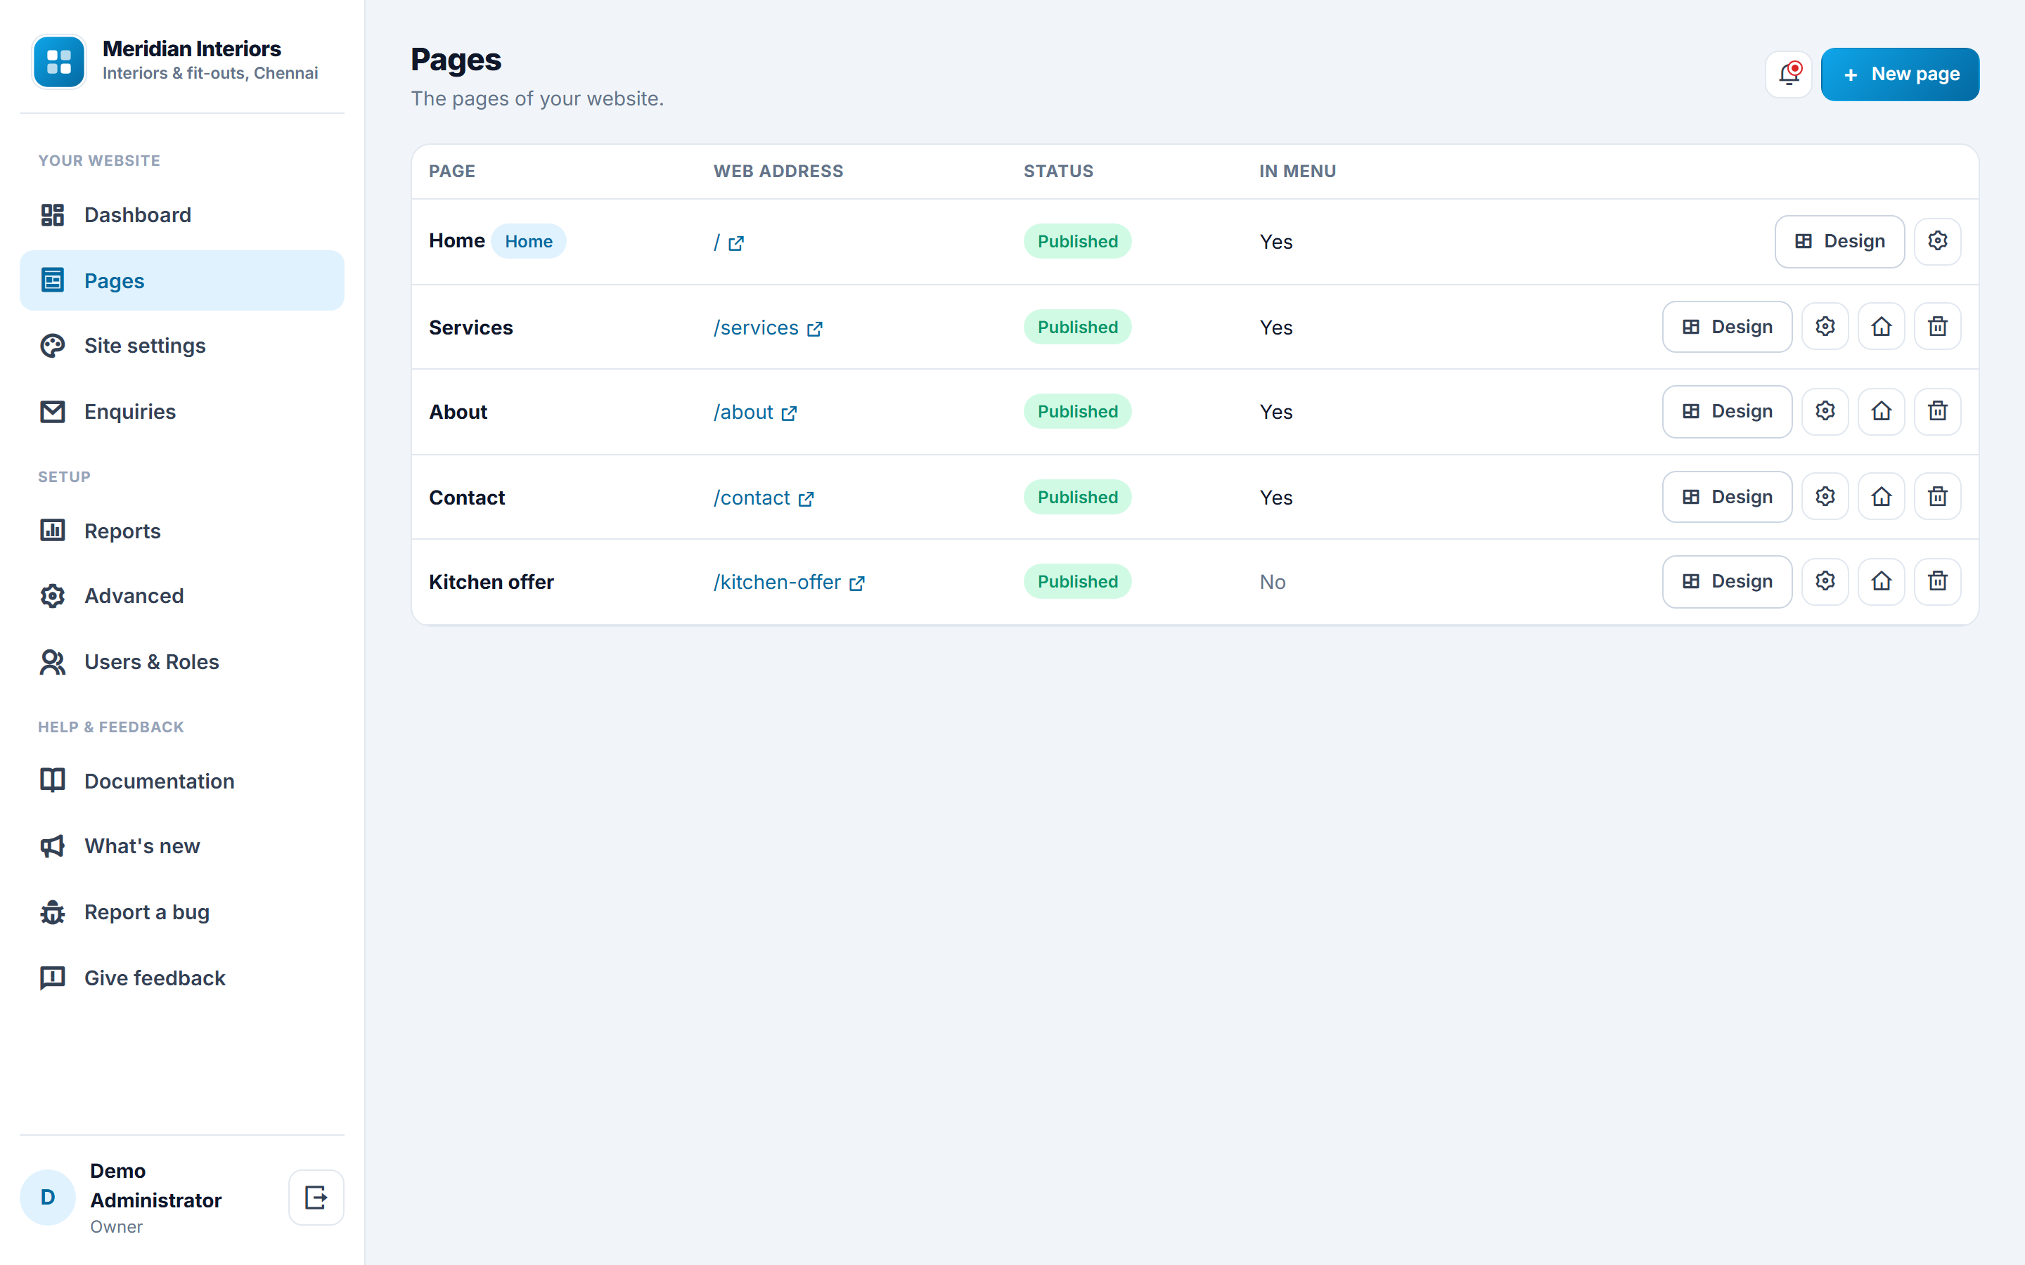This screenshot has height=1265, width=2025.
Task: Open settings gear for Home page
Action: click(x=1937, y=241)
